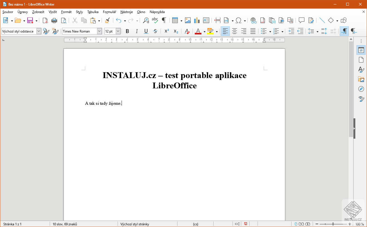Insert an image using the toolbar icon
This screenshot has height=227, width=367.
188,20
